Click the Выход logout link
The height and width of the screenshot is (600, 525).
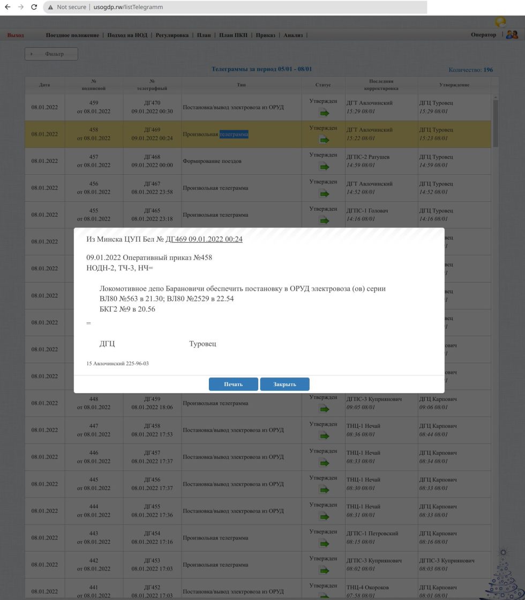(16, 35)
